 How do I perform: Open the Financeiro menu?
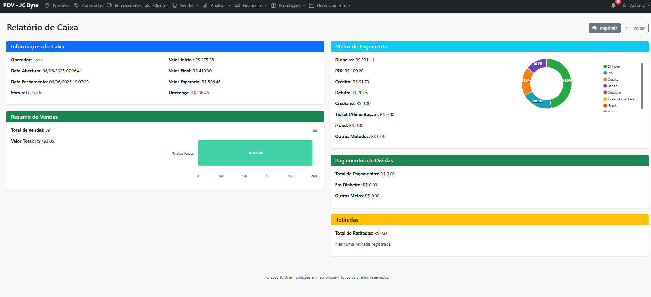[251, 5]
